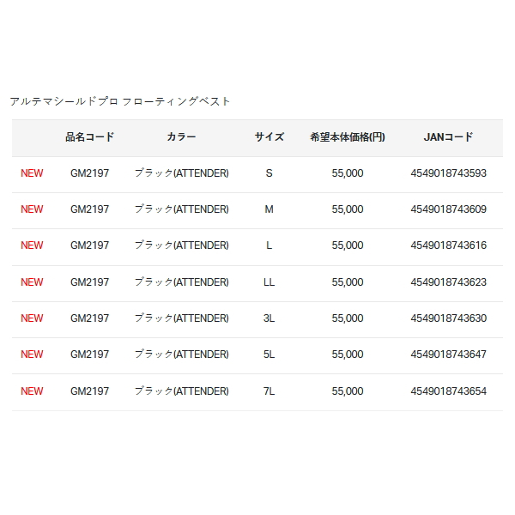
Task: Click the JANコード column header
Action: pyautogui.click(x=448, y=137)
